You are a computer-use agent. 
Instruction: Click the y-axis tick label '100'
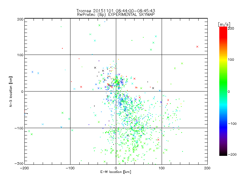click(20, 55)
